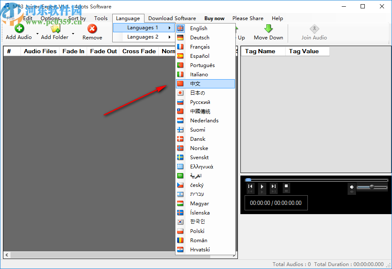This screenshot has width=392, height=269.
Task: Adjust the volume slider
Action: [371, 187]
